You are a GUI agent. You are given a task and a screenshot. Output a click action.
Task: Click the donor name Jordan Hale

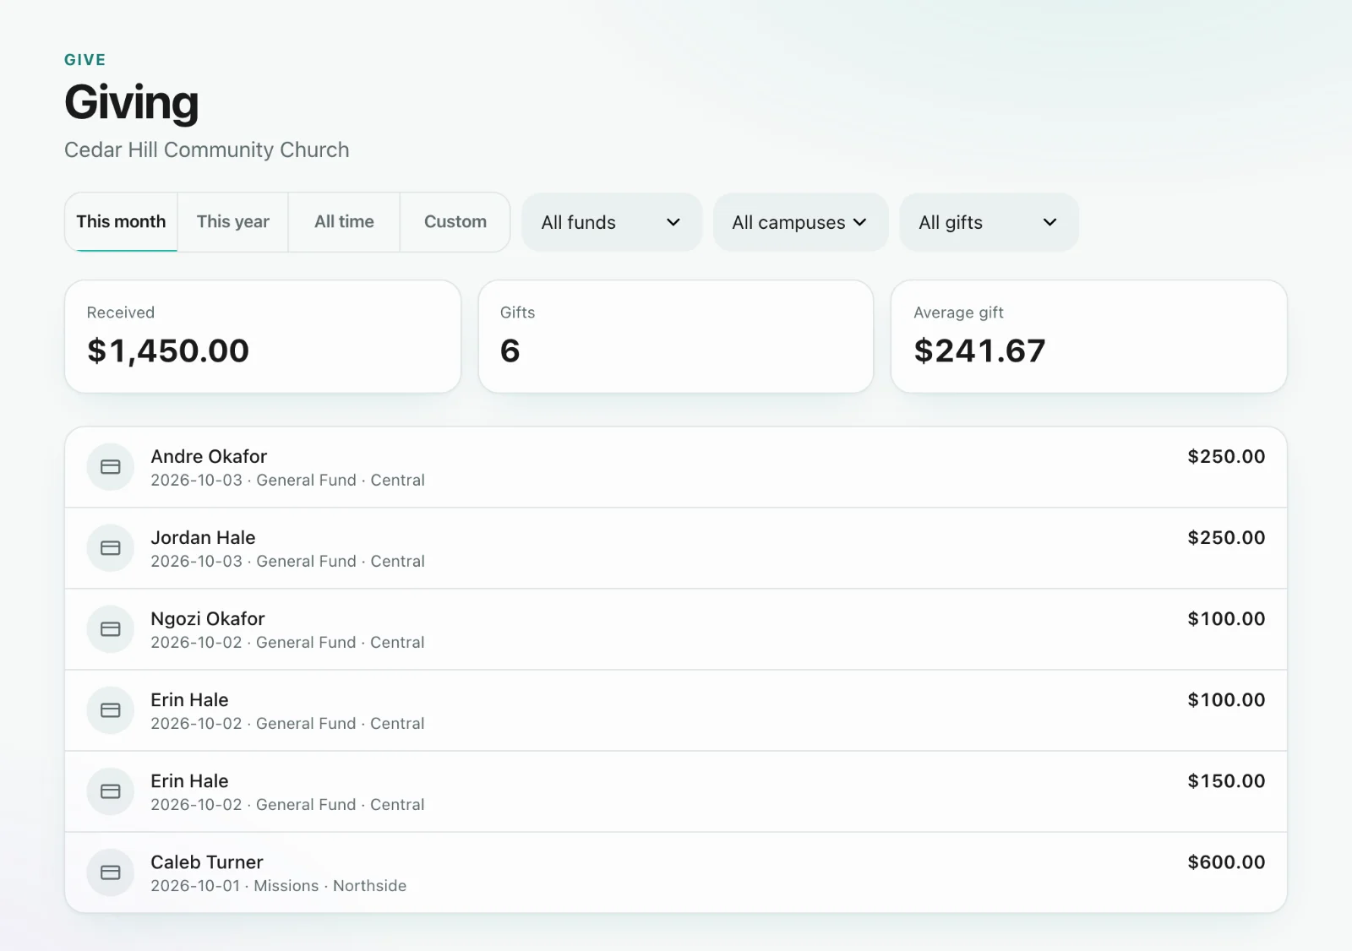coord(203,538)
